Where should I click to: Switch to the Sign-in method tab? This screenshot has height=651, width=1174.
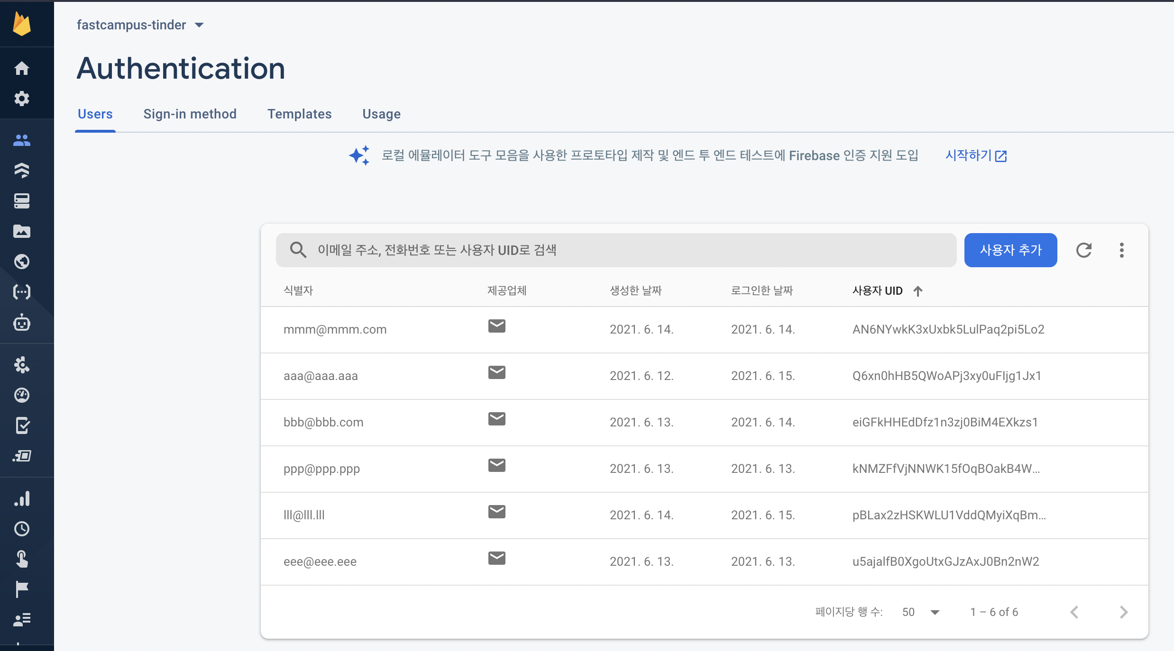pos(190,114)
